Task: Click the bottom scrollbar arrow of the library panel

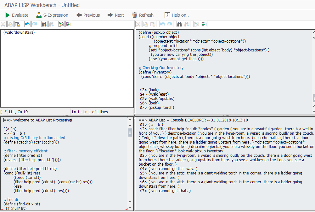Action: click(x=130, y=207)
